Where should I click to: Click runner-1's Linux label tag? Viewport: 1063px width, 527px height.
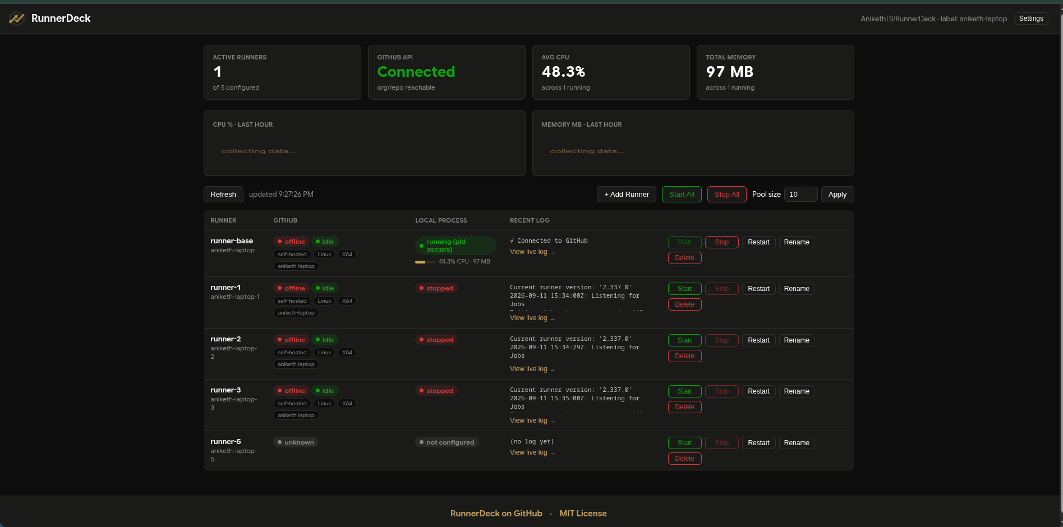point(324,301)
